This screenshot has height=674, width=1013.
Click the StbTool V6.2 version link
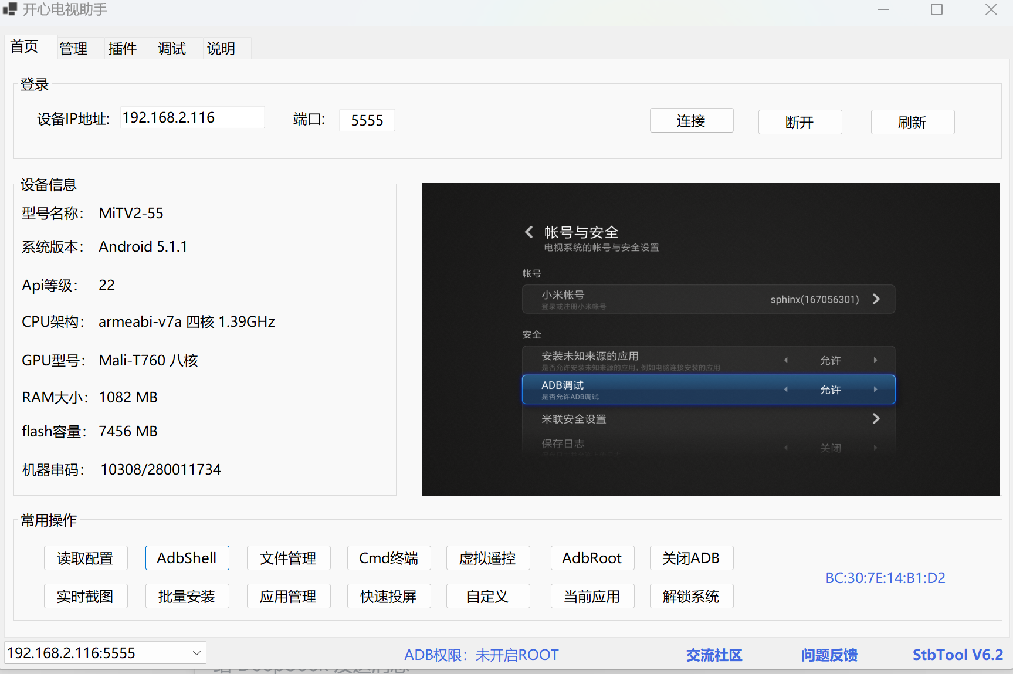(957, 655)
